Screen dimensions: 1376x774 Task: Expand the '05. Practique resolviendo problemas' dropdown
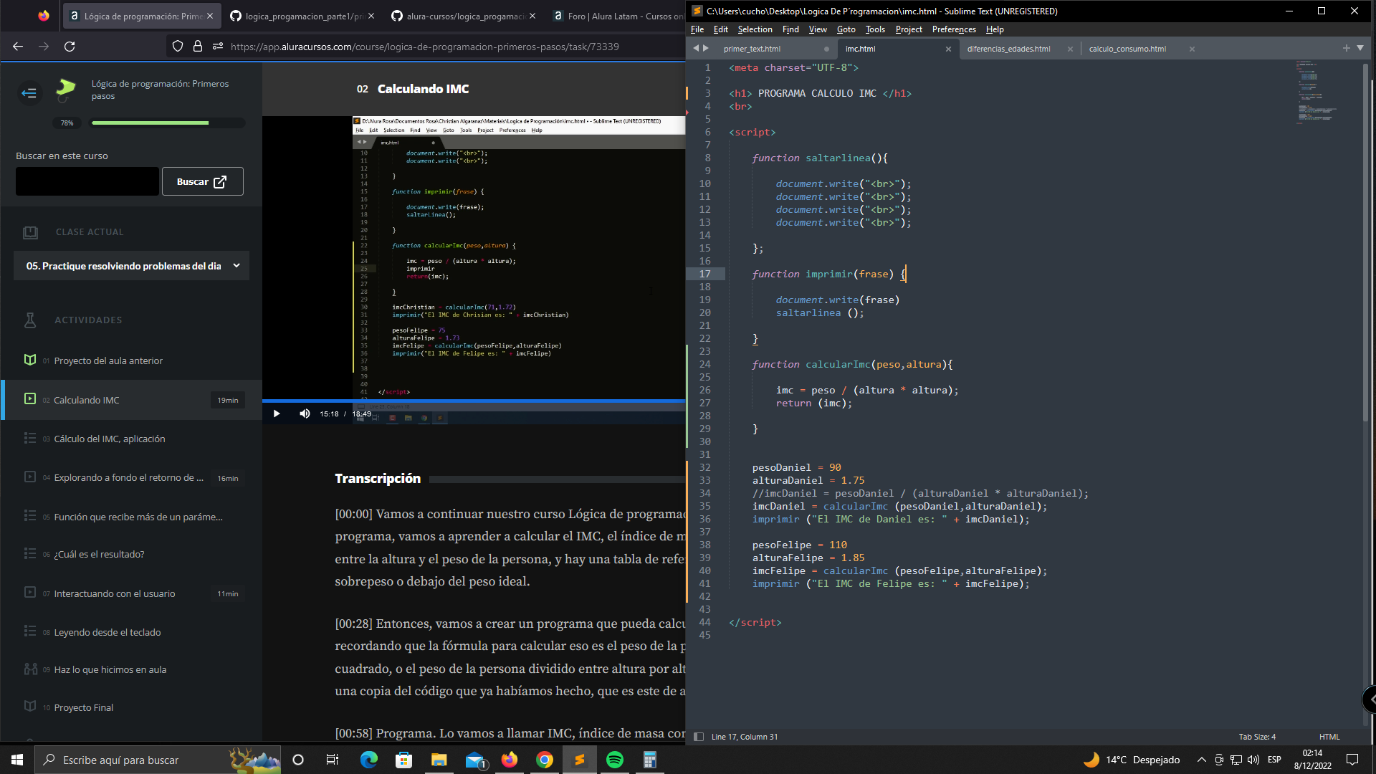131,266
